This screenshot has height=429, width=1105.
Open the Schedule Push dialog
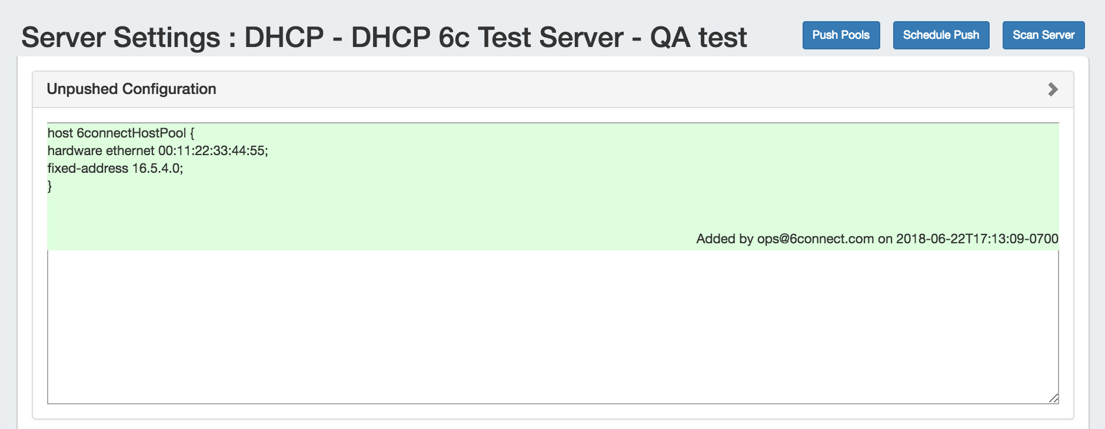point(941,35)
